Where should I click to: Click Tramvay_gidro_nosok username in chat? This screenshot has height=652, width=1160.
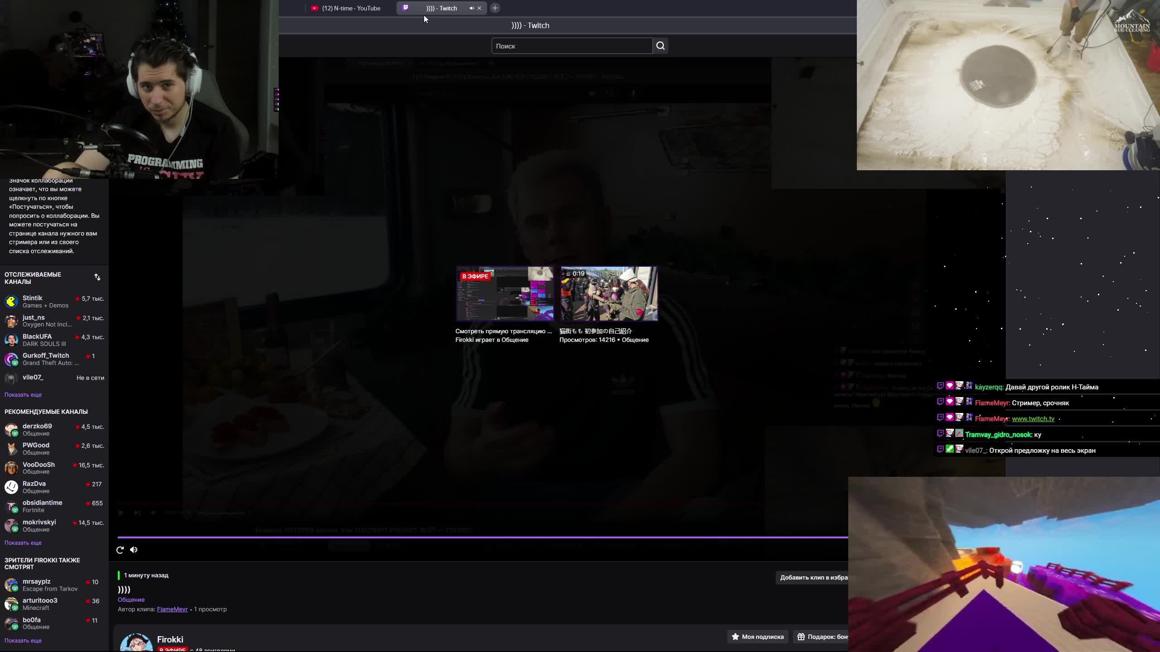999,435
